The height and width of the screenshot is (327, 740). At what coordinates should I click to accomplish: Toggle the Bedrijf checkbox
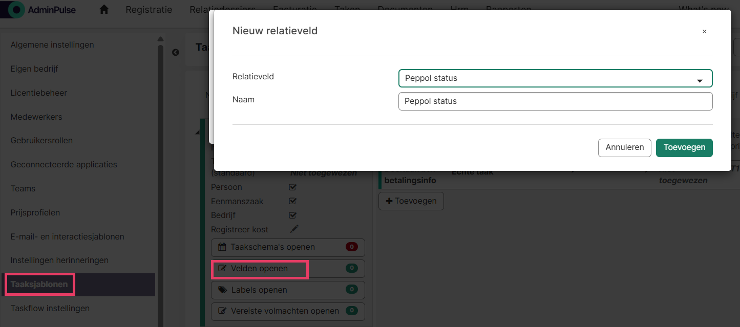tap(293, 215)
